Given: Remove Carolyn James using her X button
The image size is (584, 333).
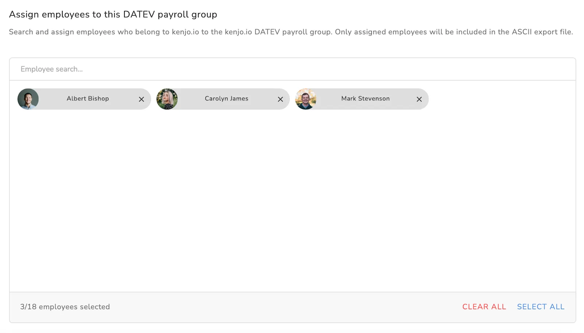Looking at the screenshot, I should click(280, 99).
